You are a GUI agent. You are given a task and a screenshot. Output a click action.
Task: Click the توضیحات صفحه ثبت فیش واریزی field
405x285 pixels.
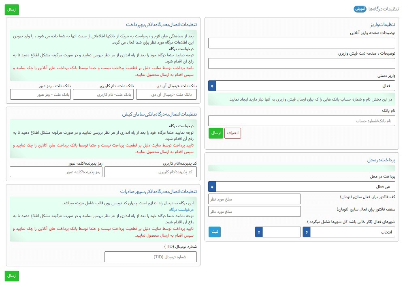(301, 64)
